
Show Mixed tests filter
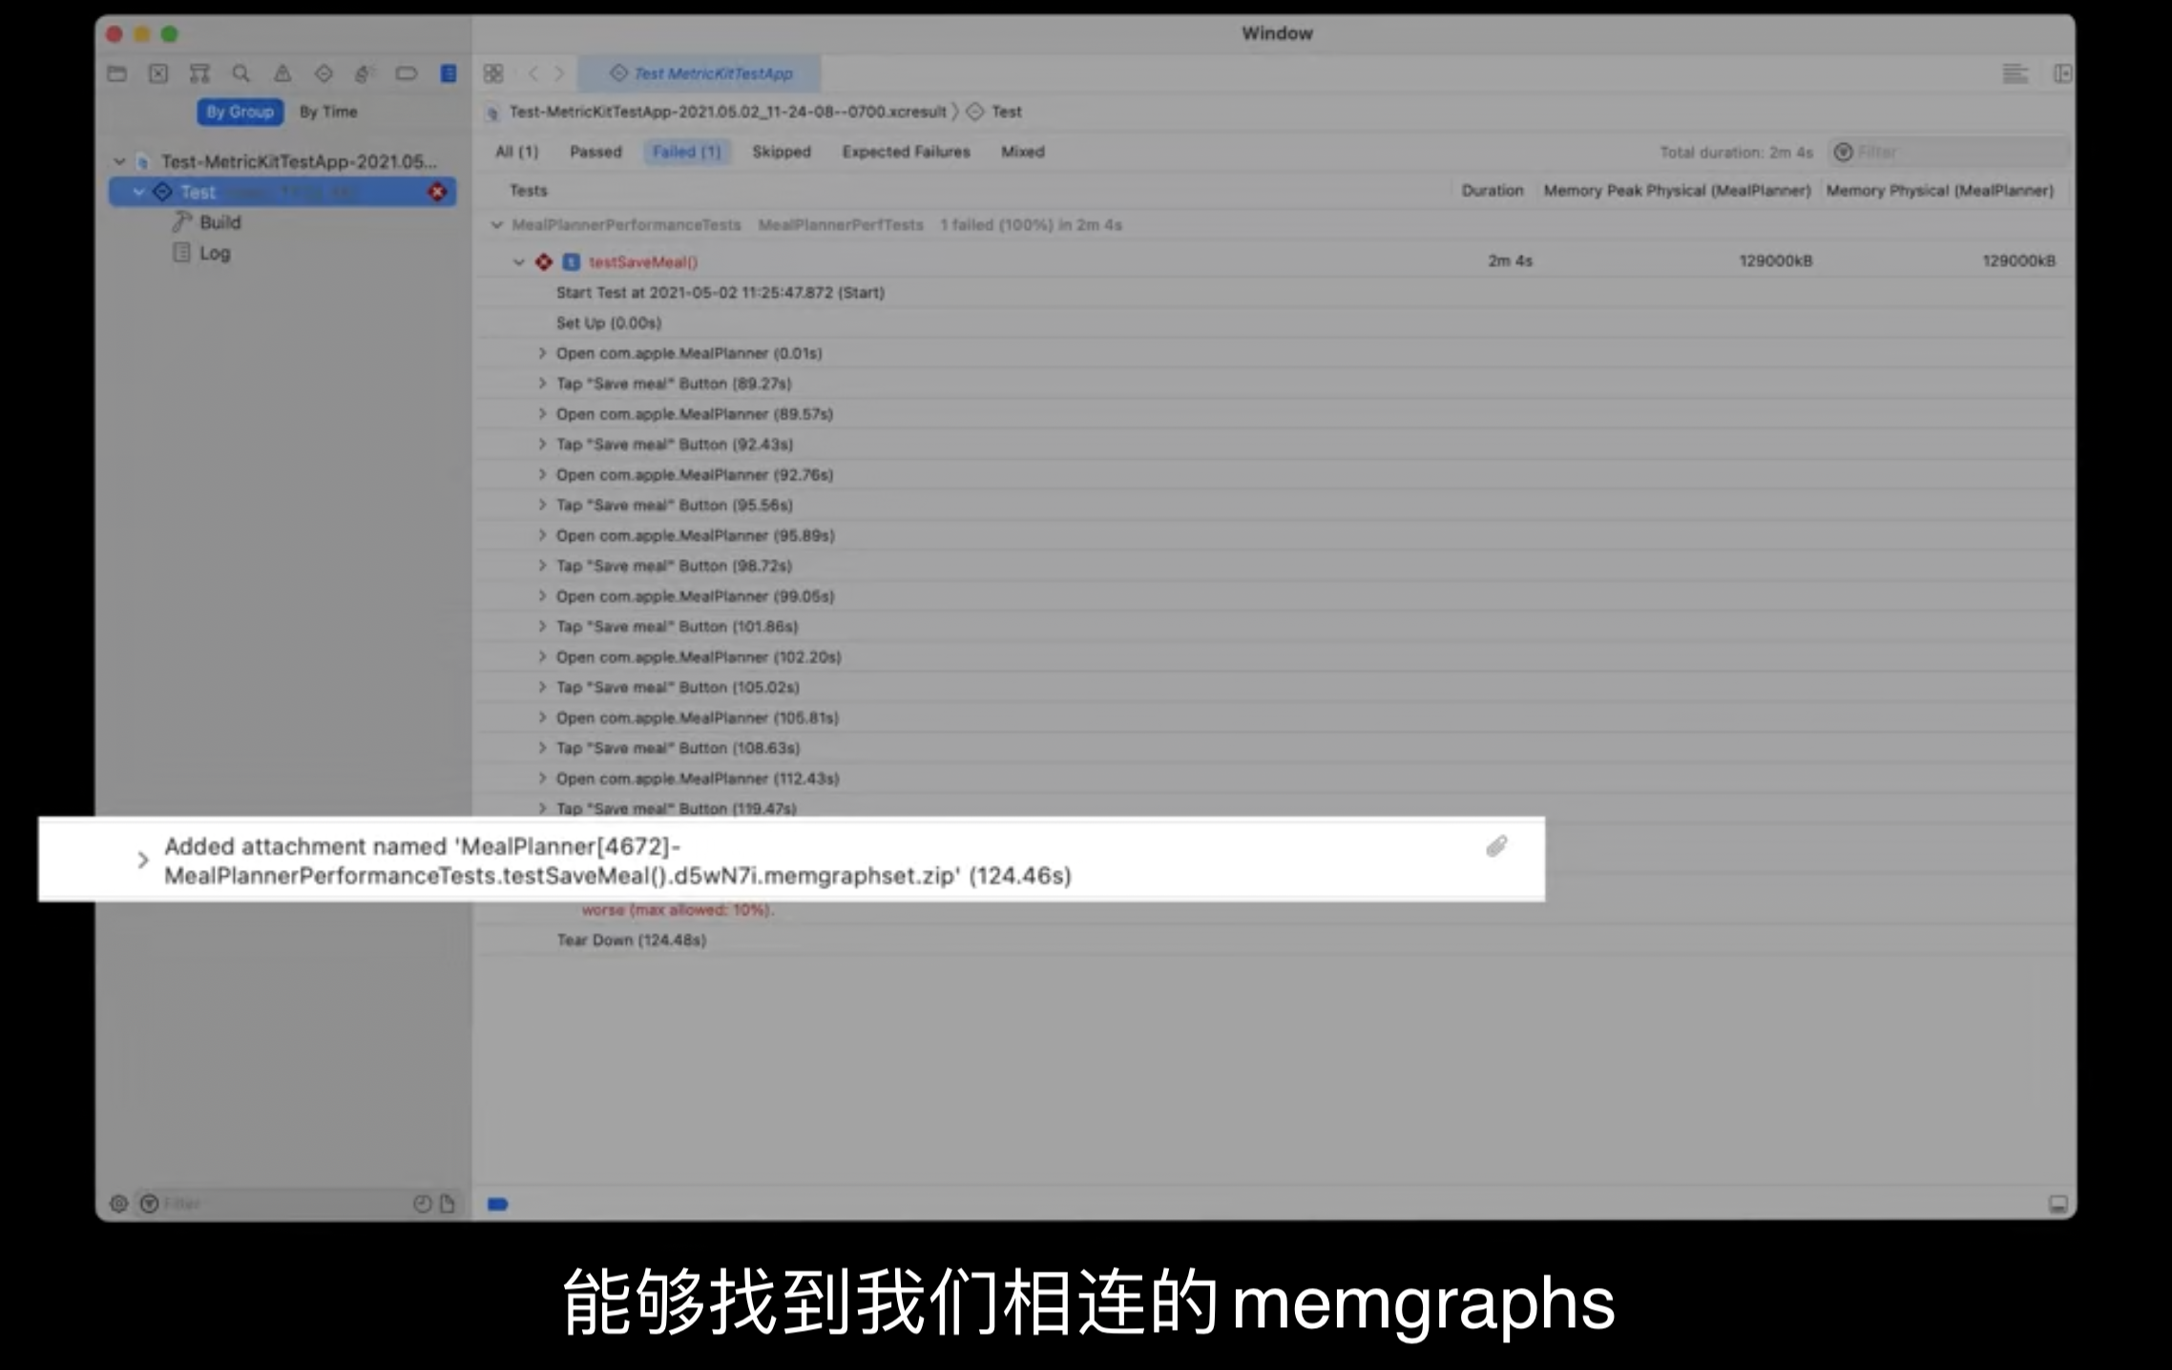1023,152
